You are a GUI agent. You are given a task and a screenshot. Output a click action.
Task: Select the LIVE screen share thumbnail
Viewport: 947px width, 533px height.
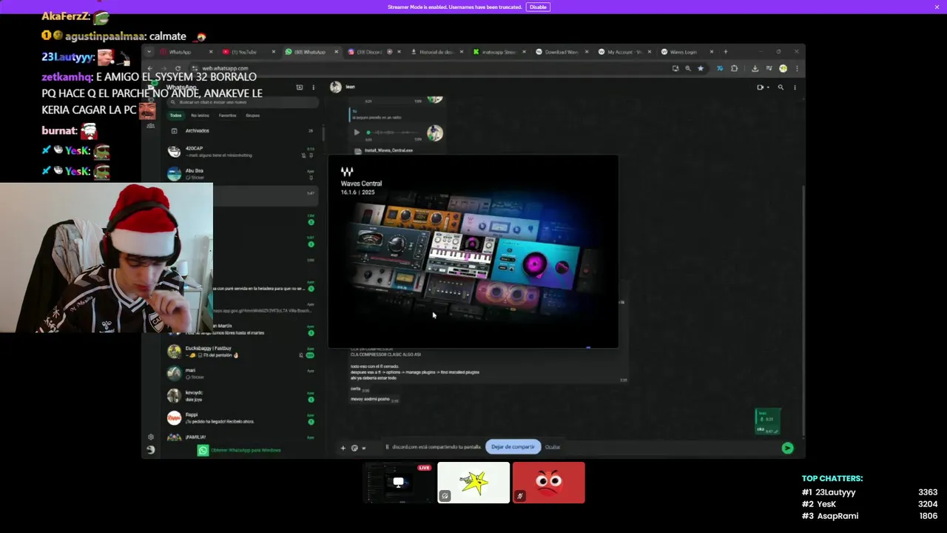point(398,483)
